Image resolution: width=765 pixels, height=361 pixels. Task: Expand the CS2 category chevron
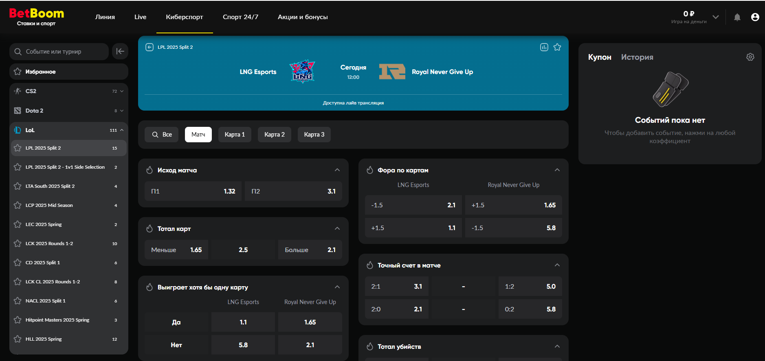click(x=122, y=91)
